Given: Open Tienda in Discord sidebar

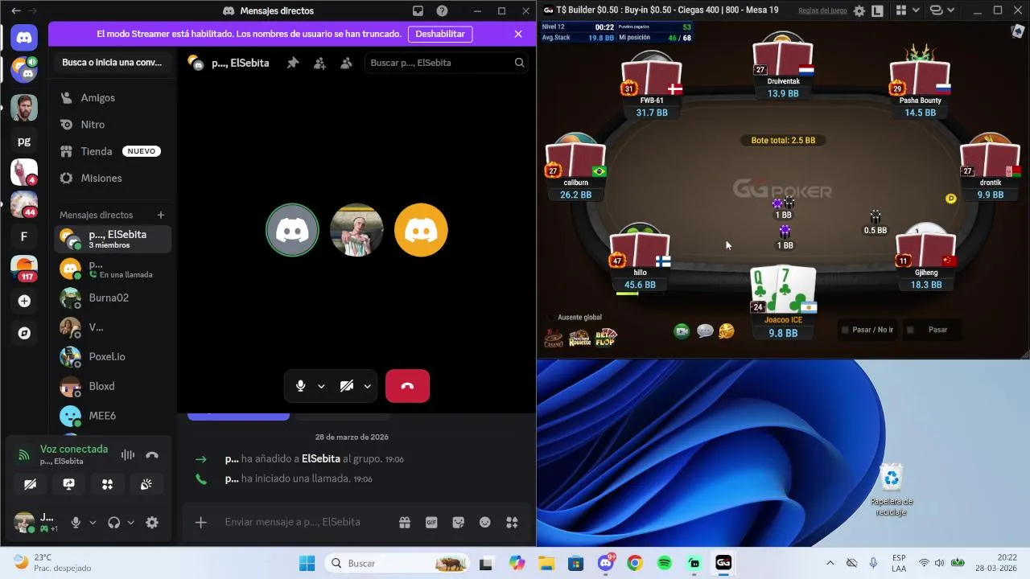Looking at the screenshot, I should coord(113,151).
